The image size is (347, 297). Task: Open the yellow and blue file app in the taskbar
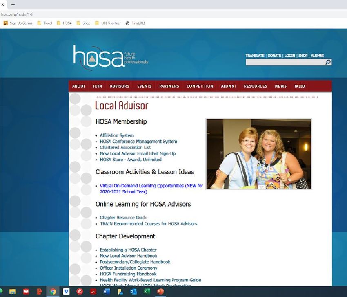120,291
